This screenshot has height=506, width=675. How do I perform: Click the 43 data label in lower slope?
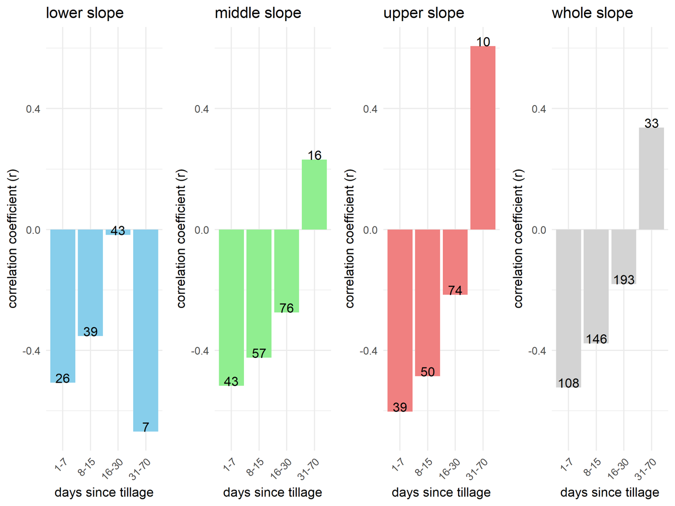click(x=118, y=231)
